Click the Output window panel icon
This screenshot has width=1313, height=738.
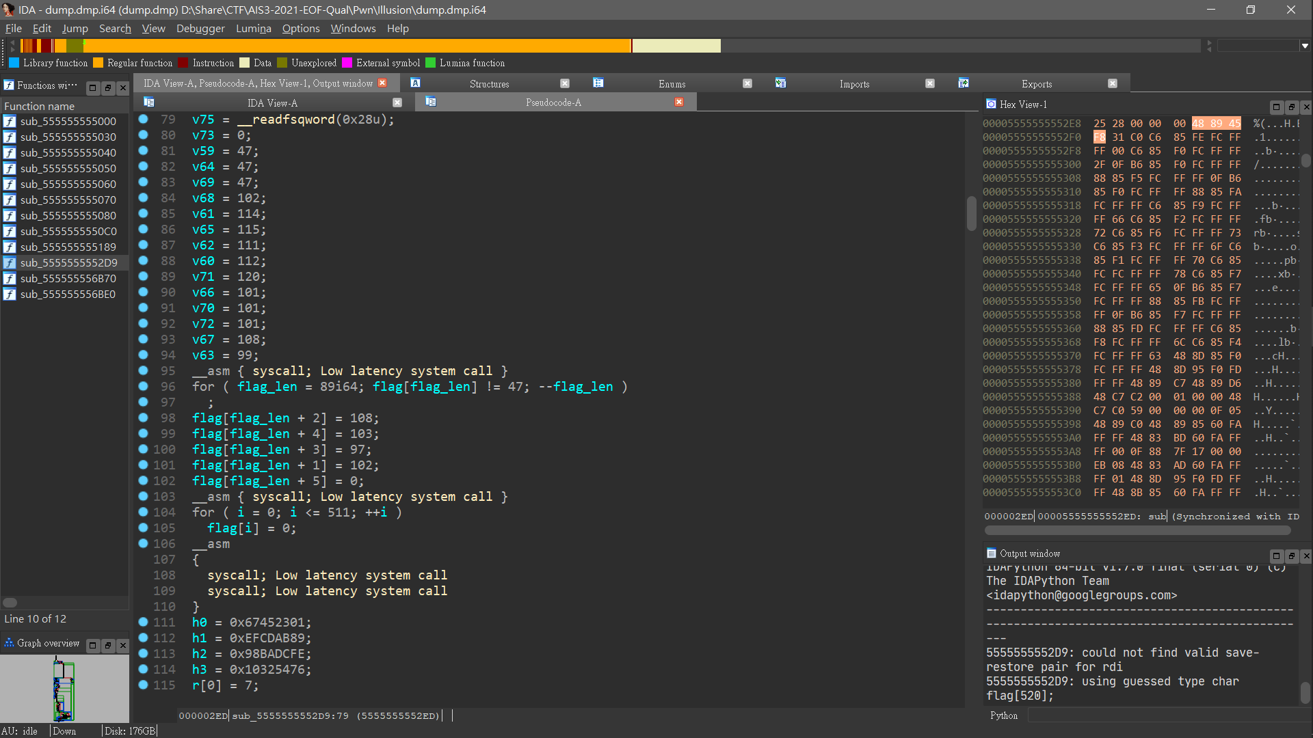(x=992, y=553)
